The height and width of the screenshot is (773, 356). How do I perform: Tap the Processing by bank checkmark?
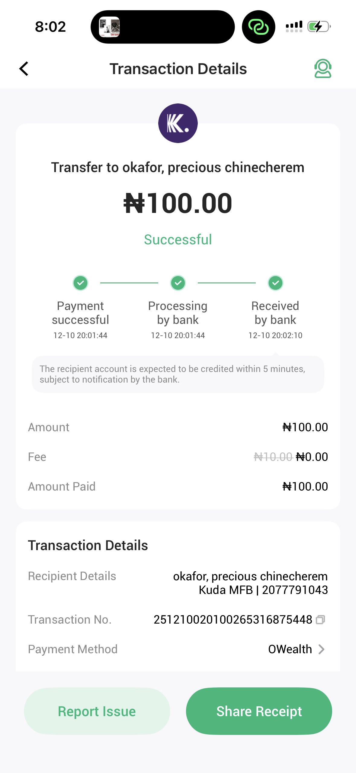pyautogui.click(x=178, y=283)
